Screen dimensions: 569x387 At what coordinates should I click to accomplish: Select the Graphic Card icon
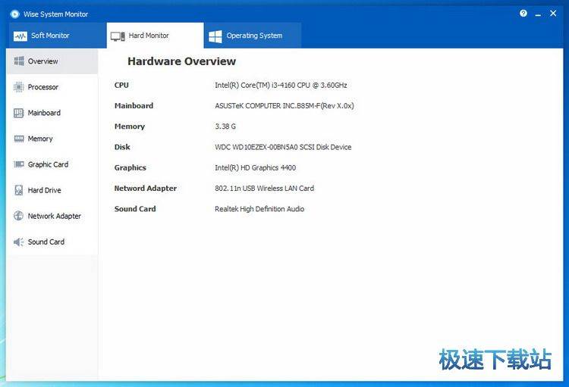point(19,164)
